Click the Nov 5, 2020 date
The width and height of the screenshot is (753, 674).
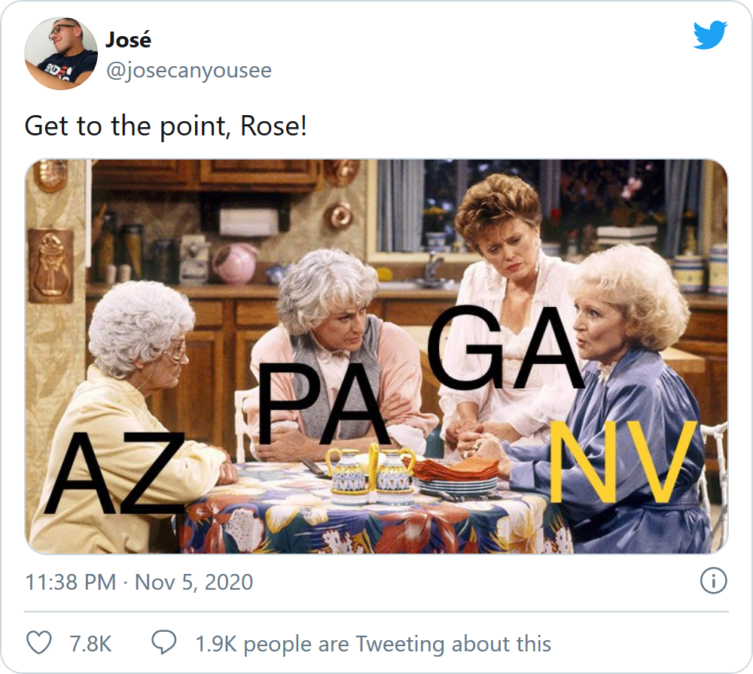pos(194,582)
